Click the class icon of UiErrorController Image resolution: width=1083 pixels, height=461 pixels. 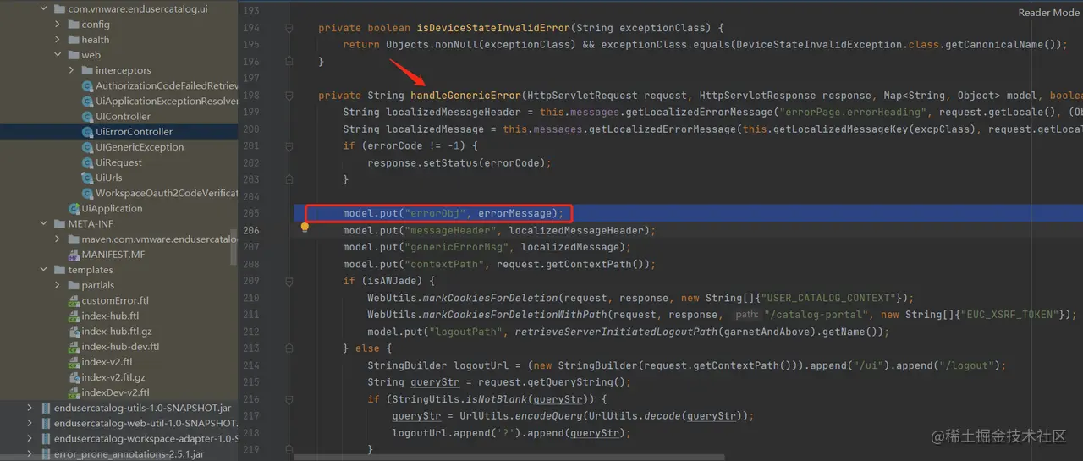[88, 132]
